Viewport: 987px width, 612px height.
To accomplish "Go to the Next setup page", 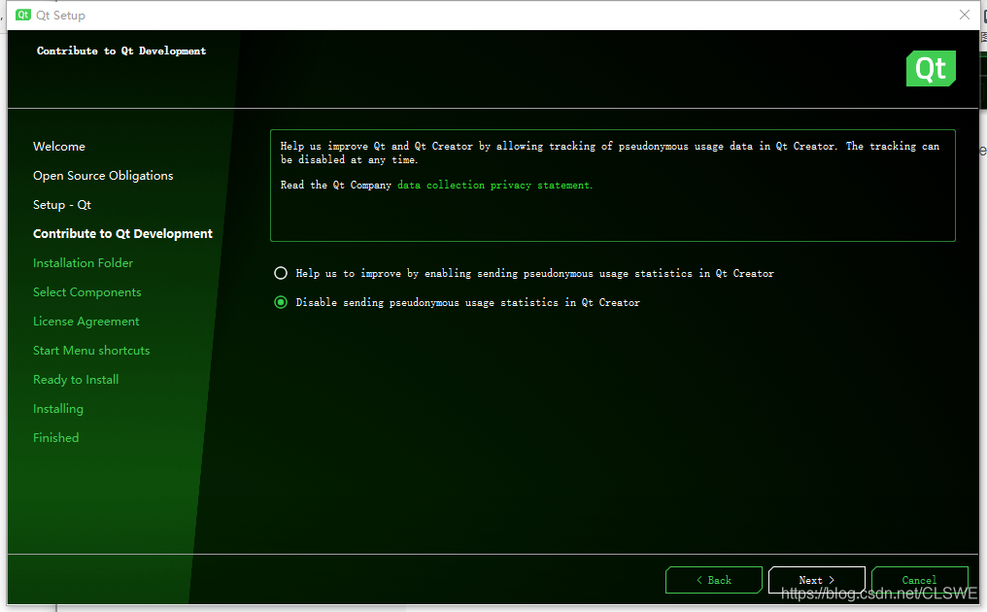I will (816, 580).
